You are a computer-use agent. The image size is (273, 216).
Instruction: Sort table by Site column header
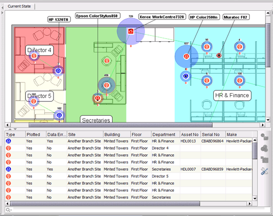(x=85, y=134)
